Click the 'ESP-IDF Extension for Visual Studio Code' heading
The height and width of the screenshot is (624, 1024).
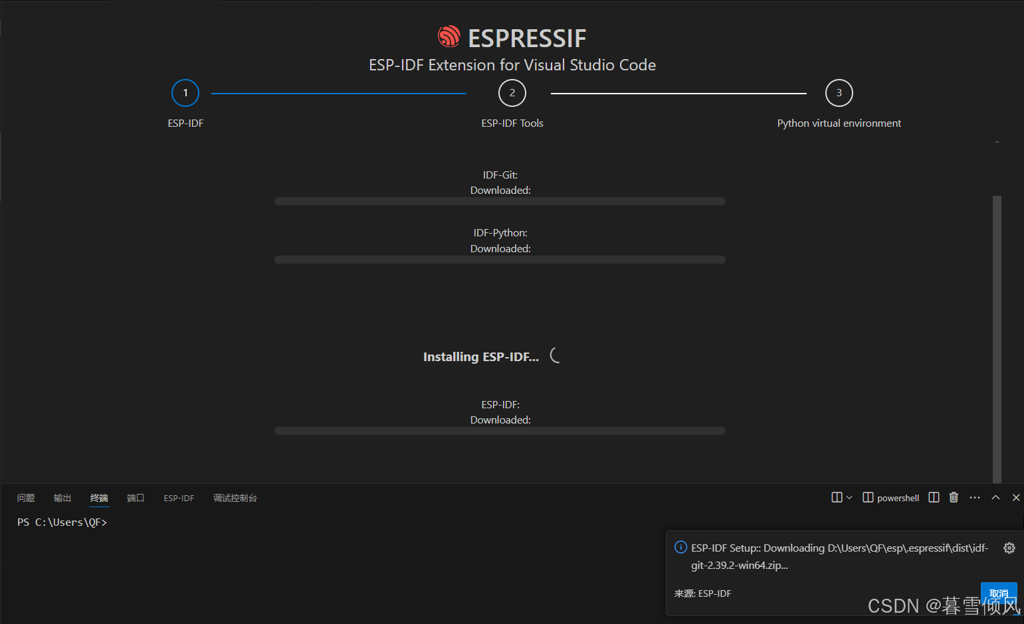pos(512,65)
